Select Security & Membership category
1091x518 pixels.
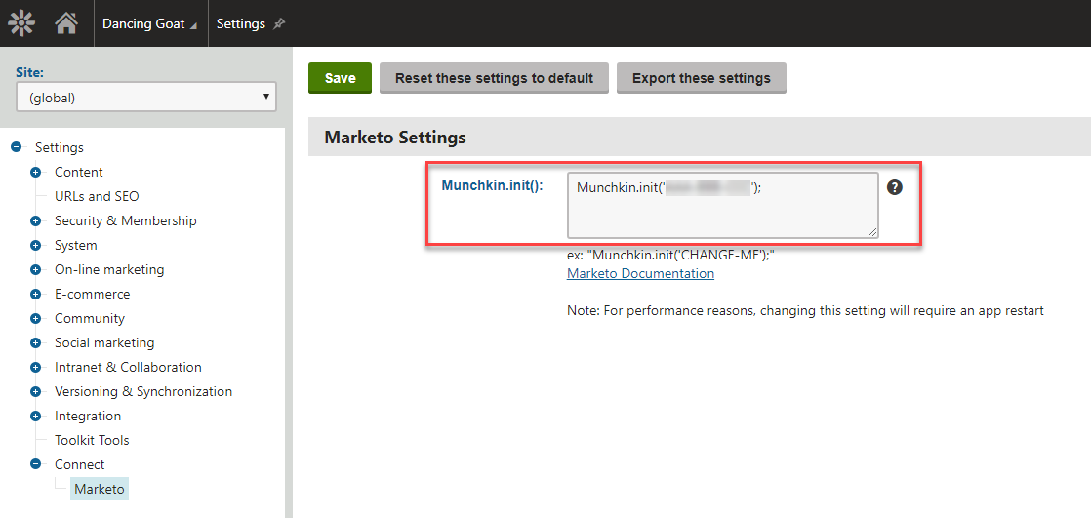pos(125,220)
